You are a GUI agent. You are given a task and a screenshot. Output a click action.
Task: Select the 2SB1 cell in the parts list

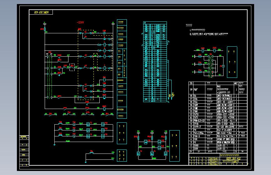[x=199, y=149]
